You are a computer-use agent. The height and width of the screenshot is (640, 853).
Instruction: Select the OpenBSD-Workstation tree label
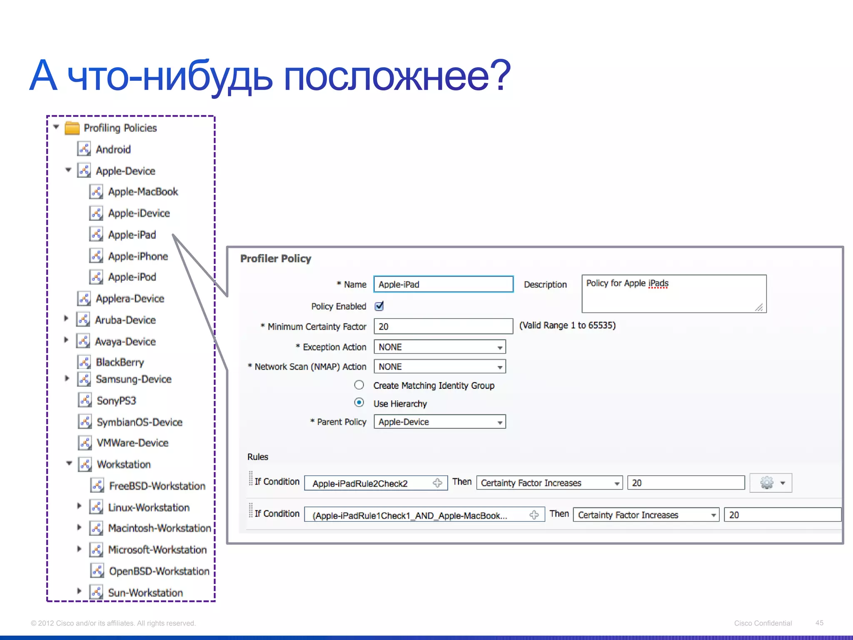click(159, 571)
